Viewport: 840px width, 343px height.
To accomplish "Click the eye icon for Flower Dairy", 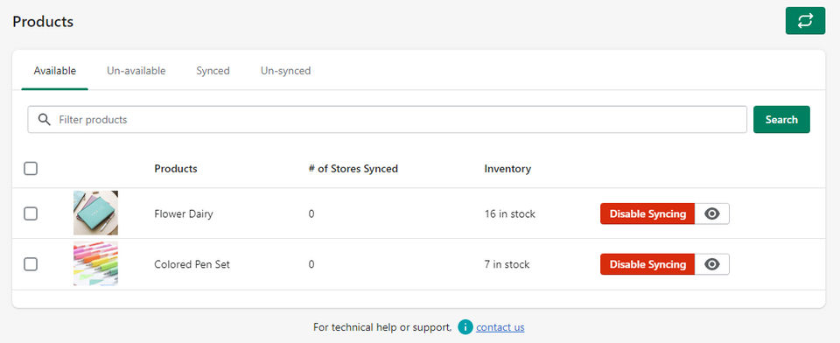I will [712, 213].
